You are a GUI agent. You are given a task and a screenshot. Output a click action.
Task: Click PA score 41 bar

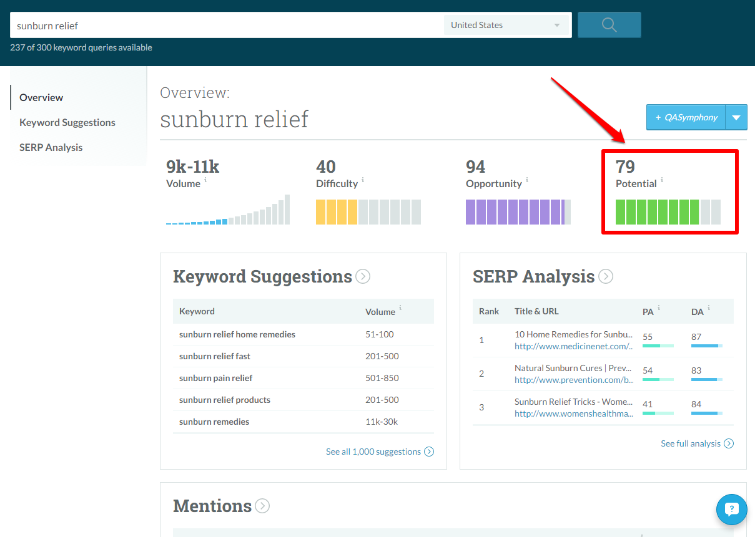pyautogui.click(x=658, y=413)
